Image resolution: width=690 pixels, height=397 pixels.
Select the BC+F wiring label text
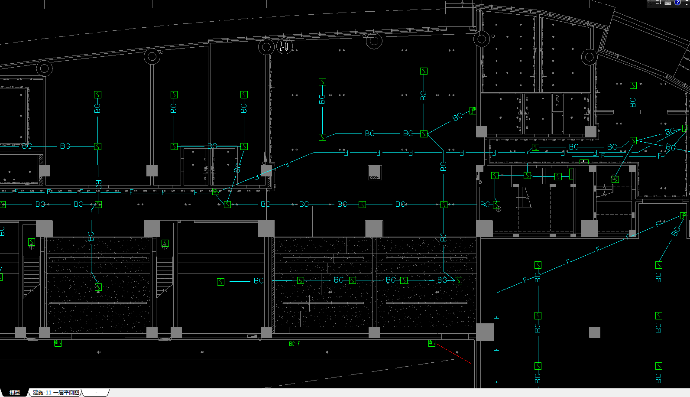click(x=294, y=344)
